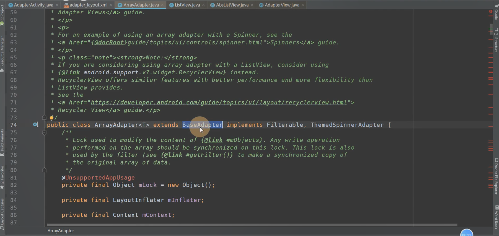Click the class icon on AdapterView.java tab

point(261,5)
